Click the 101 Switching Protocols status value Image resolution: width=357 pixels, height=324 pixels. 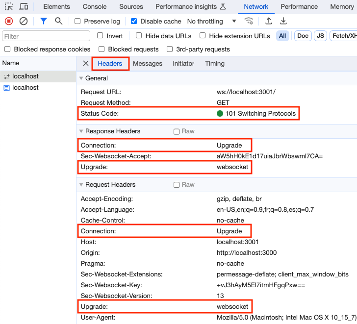tap(260, 113)
